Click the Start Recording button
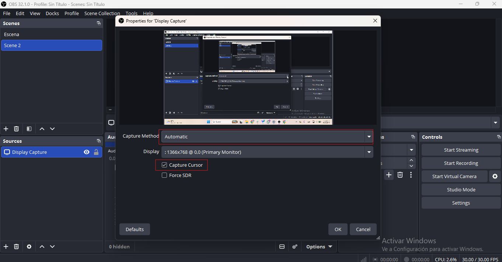The height and width of the screenshot is (262, 502). [x=461, y=163]
